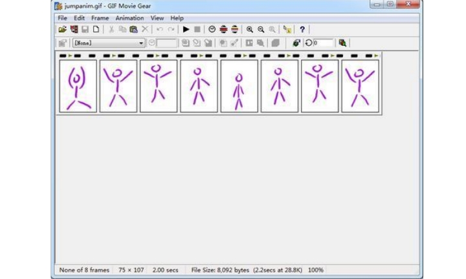The image size is (466, 279).
Task: Click the multicolor striped film icon
Action: pyautogui.click(x=235, y=29)
